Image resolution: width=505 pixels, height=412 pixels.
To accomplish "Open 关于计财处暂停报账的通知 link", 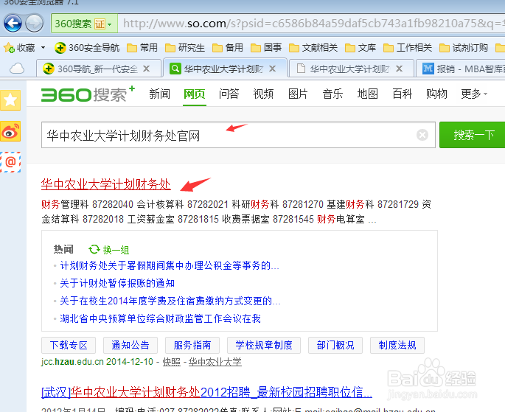I will 117,283.
